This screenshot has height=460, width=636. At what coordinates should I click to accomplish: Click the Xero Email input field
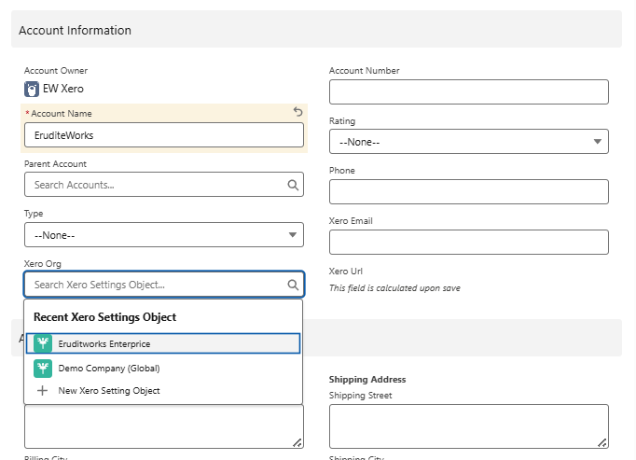[469, 242]
